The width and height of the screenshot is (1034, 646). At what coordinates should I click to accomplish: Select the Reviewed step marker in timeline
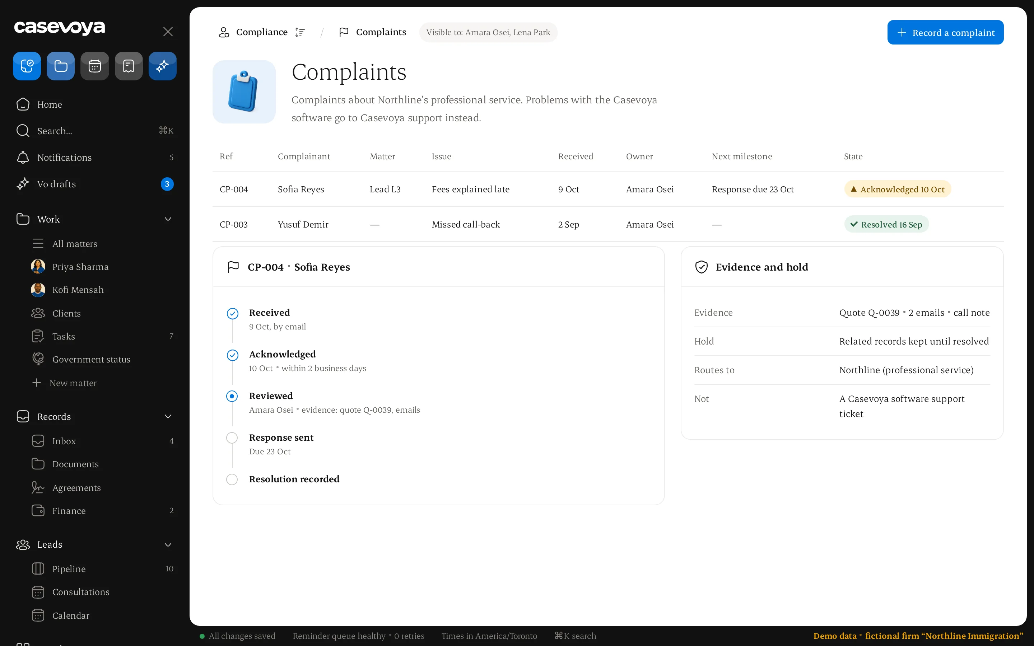(232, 396)
